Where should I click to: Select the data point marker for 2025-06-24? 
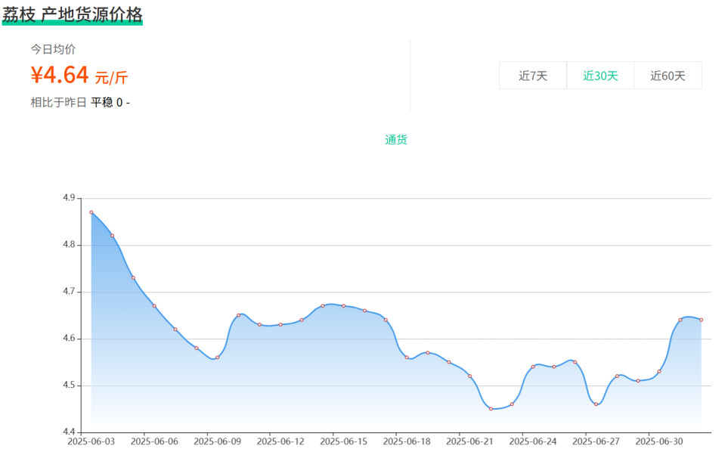533,367
